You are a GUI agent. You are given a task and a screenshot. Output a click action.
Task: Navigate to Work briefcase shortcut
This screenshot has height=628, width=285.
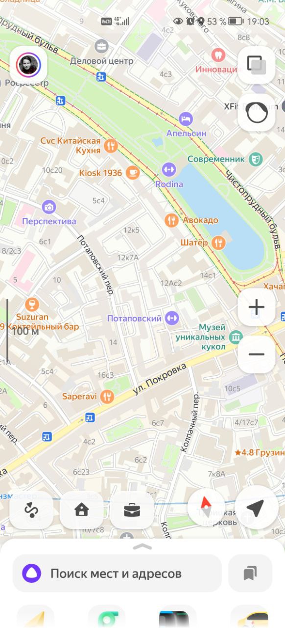[x=132, y=510]
